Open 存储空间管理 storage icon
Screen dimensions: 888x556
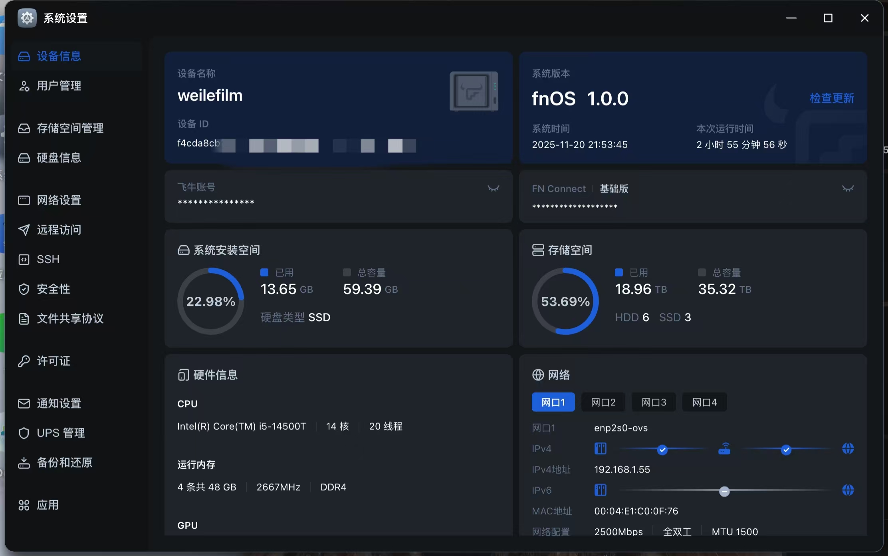pyautogui.click(x=24, y=128)
